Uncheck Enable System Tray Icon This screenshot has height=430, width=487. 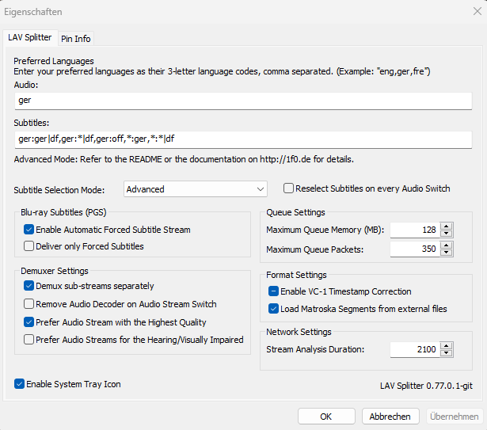click(19, 384)
